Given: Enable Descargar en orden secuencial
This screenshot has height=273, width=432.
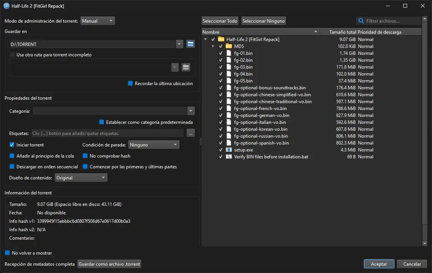Looking at the screenshot, I should [12, 167].
